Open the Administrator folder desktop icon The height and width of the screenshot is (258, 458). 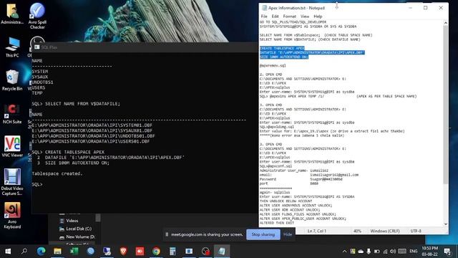(12, 14)
